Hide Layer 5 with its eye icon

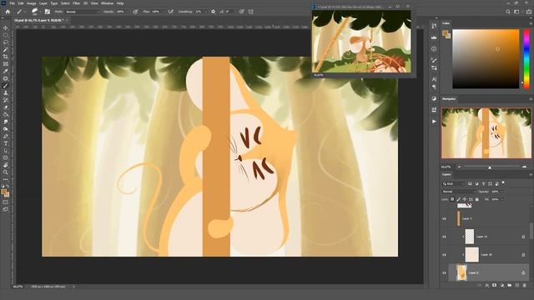(x=444, y=272)
